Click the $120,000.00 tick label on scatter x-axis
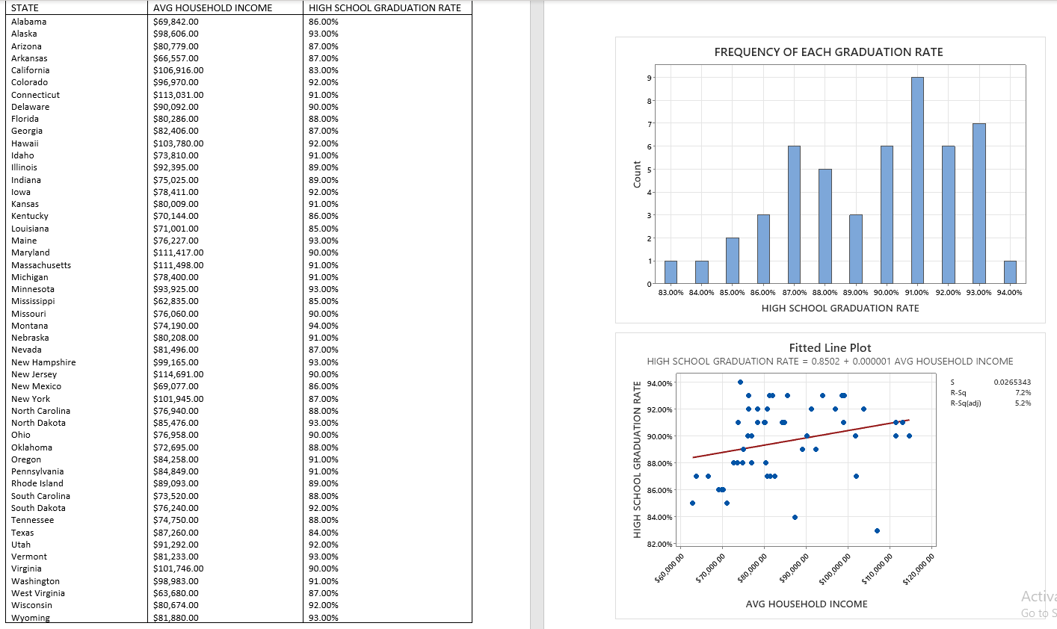1057x629 pixels. 918,569
